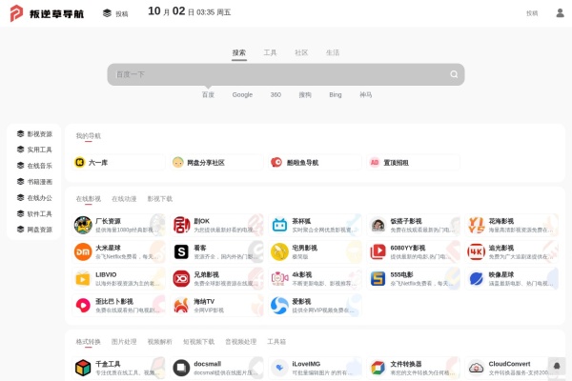The width and height of the screenshot is (572, 381).
Task: Switch to 搜索 tab
Action: pos(239,53)
